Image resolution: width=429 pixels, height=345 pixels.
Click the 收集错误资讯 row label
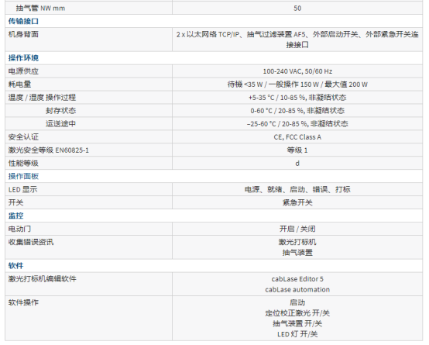(x=31, y=242)
